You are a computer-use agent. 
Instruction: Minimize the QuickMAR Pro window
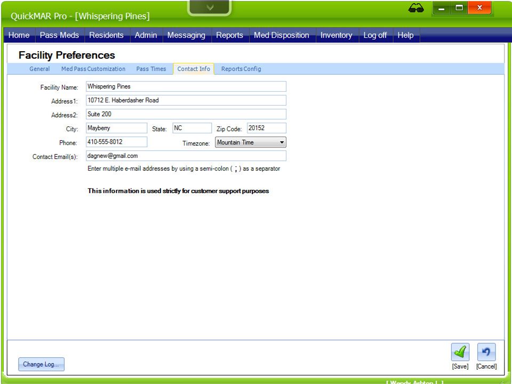(x=441, y=8)
